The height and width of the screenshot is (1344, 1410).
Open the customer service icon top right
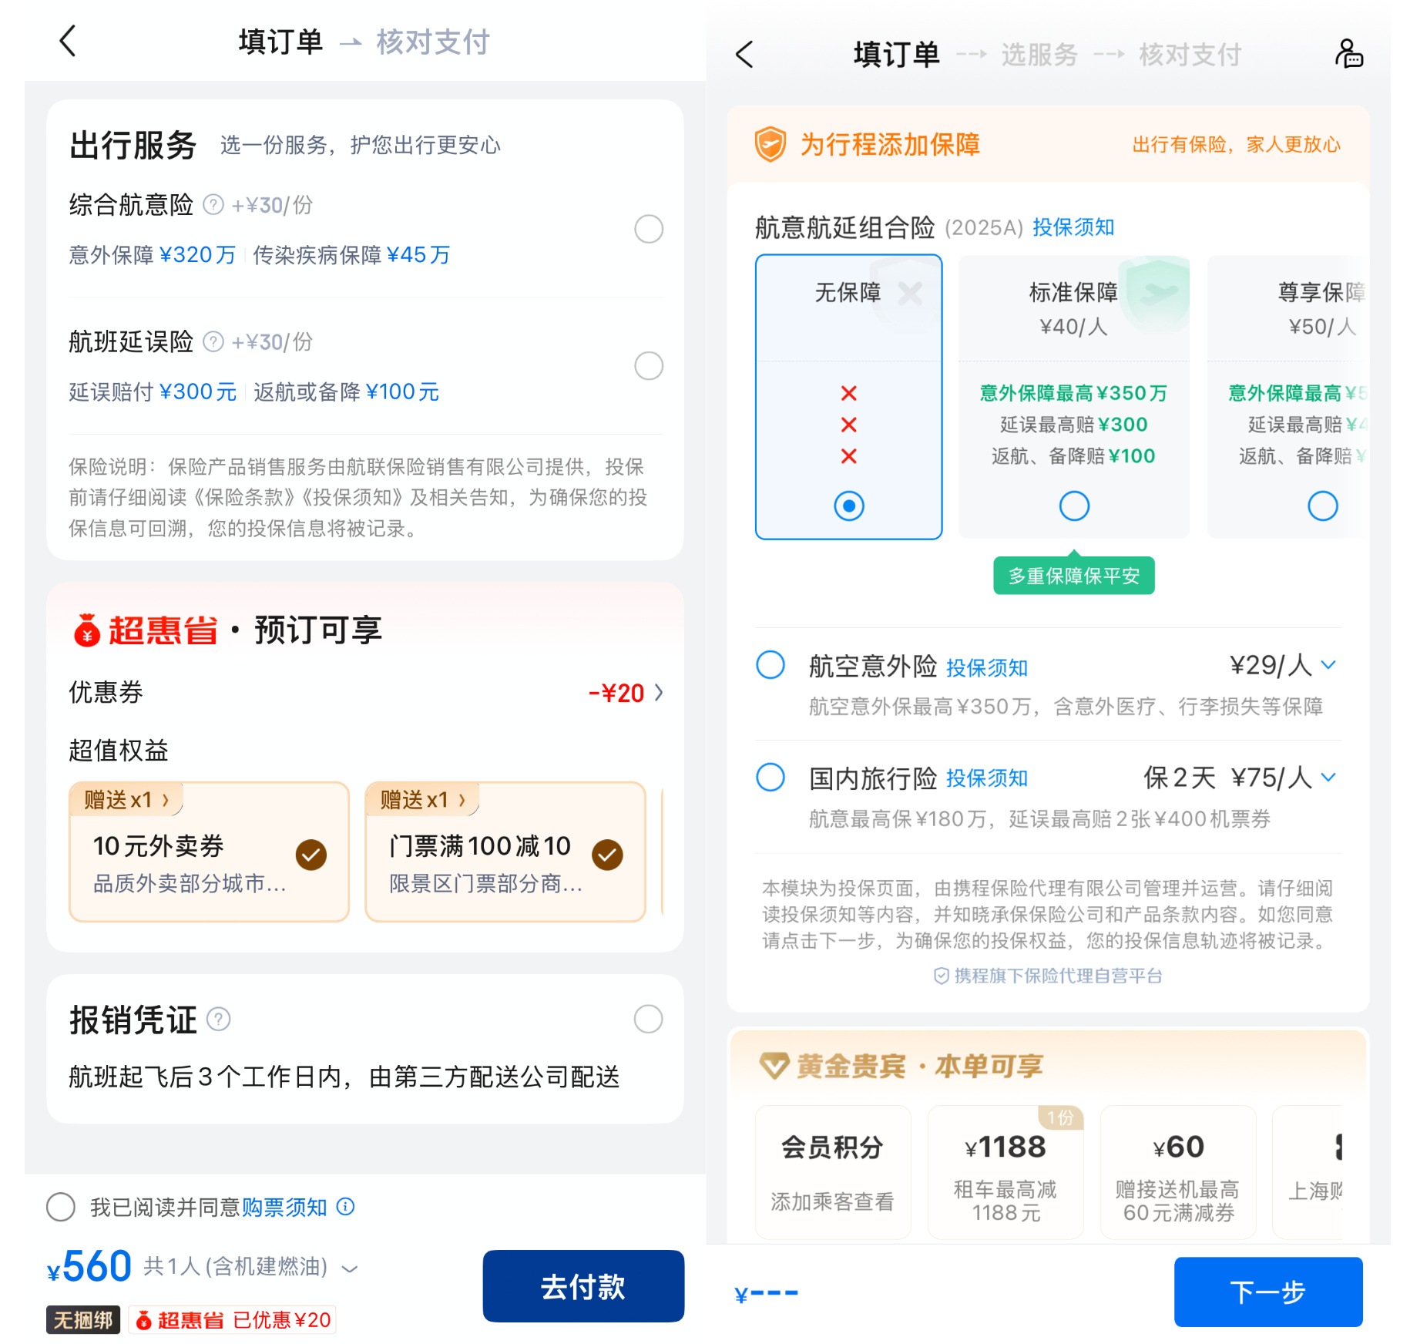click(1349, 54)
